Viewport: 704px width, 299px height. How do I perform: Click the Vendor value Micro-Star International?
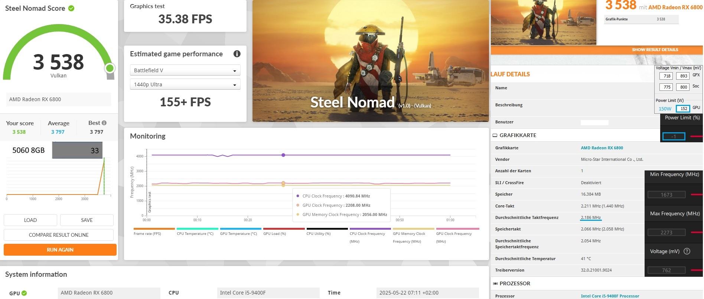click(x=612, y=159)
